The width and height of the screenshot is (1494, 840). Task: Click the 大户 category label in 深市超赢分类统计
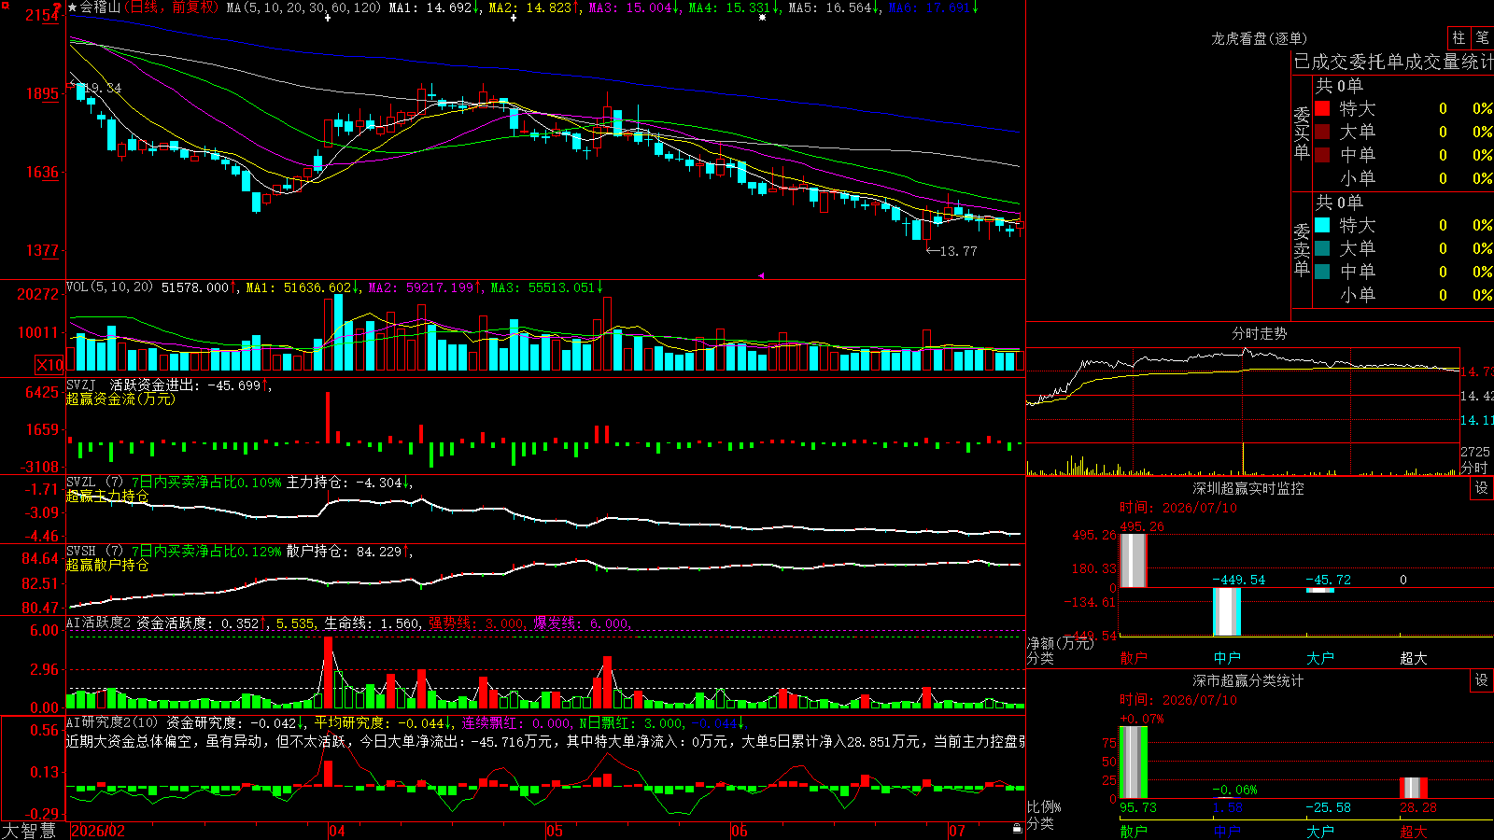[x=1320, y=832]
